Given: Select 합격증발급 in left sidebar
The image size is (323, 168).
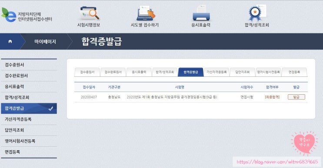Looking at the screenshot, I should tap(29, 109).
